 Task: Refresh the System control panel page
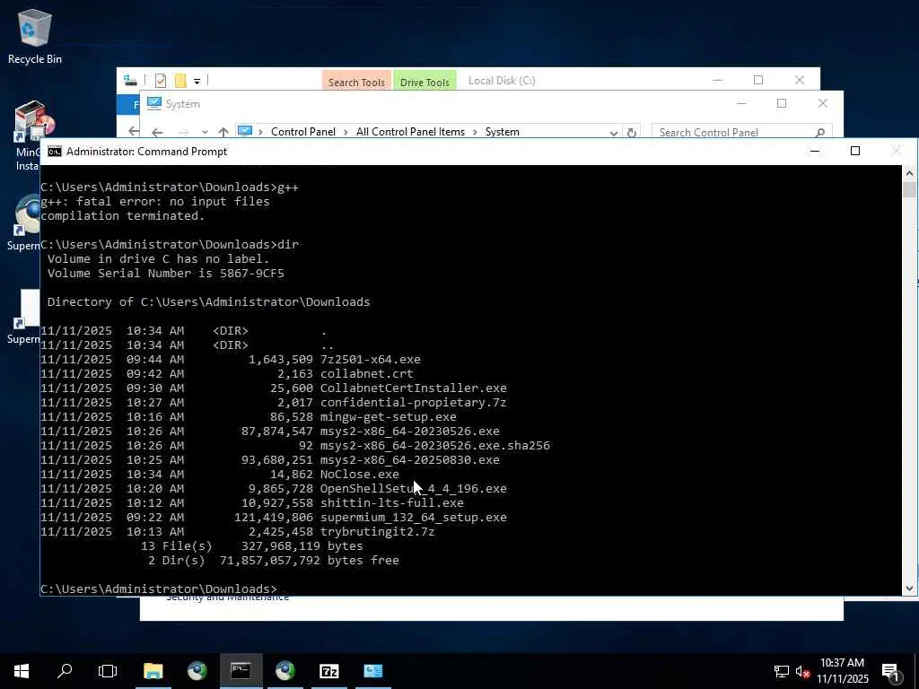631,133
